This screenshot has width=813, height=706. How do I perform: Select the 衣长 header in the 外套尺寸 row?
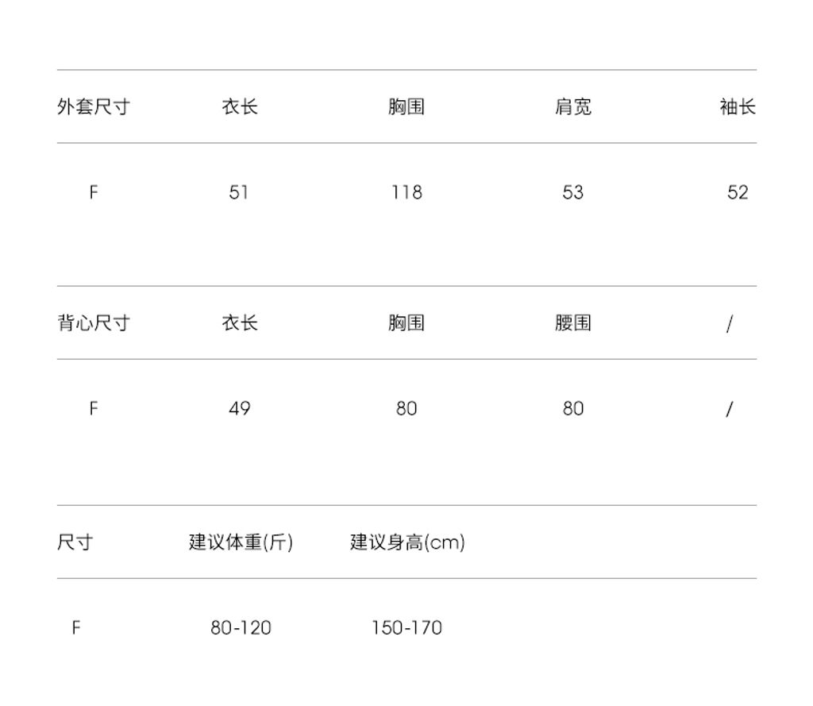click(239, 107)
